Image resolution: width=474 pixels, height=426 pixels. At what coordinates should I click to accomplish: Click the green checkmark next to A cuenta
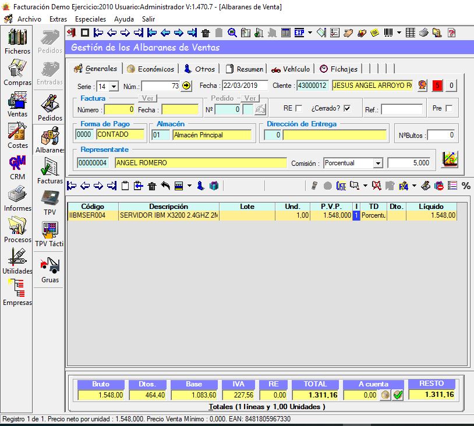pos(398,395)
